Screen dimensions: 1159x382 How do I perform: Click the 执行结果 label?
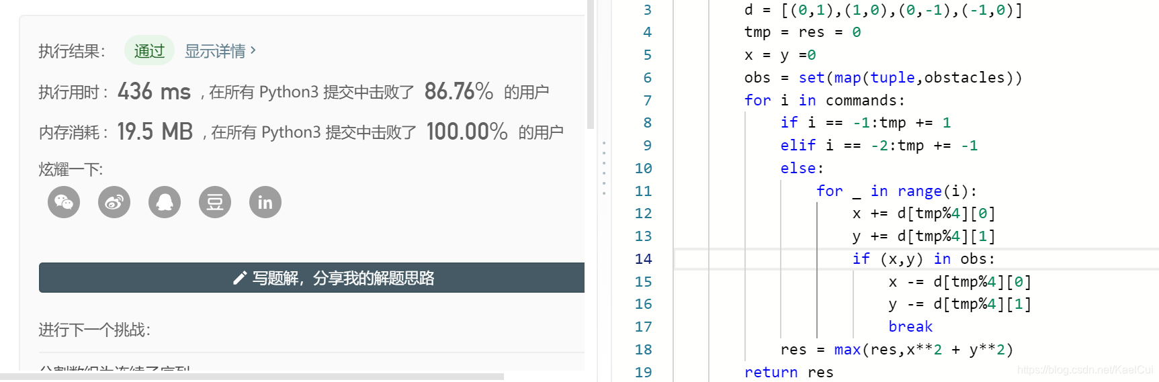71,51
